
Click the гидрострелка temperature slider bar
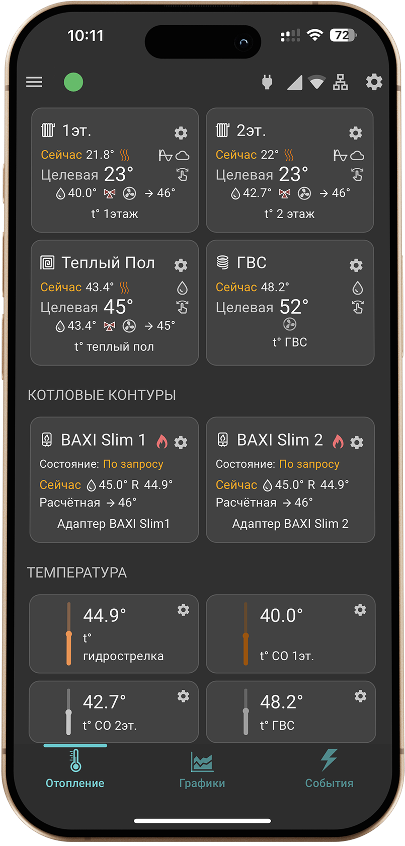coord(69,634)
